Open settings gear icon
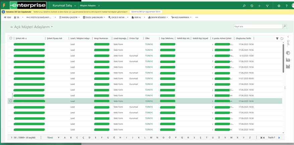Screen dimensions: 294x145 (x=279, y=6)
